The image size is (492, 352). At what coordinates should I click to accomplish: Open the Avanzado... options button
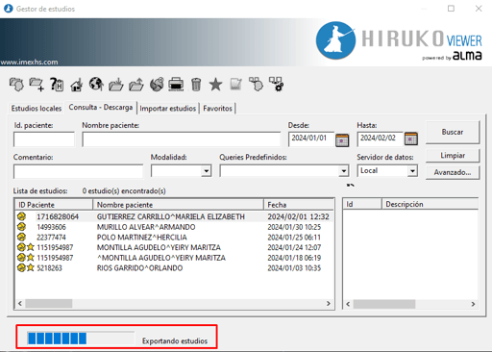[x=453, y=172]
